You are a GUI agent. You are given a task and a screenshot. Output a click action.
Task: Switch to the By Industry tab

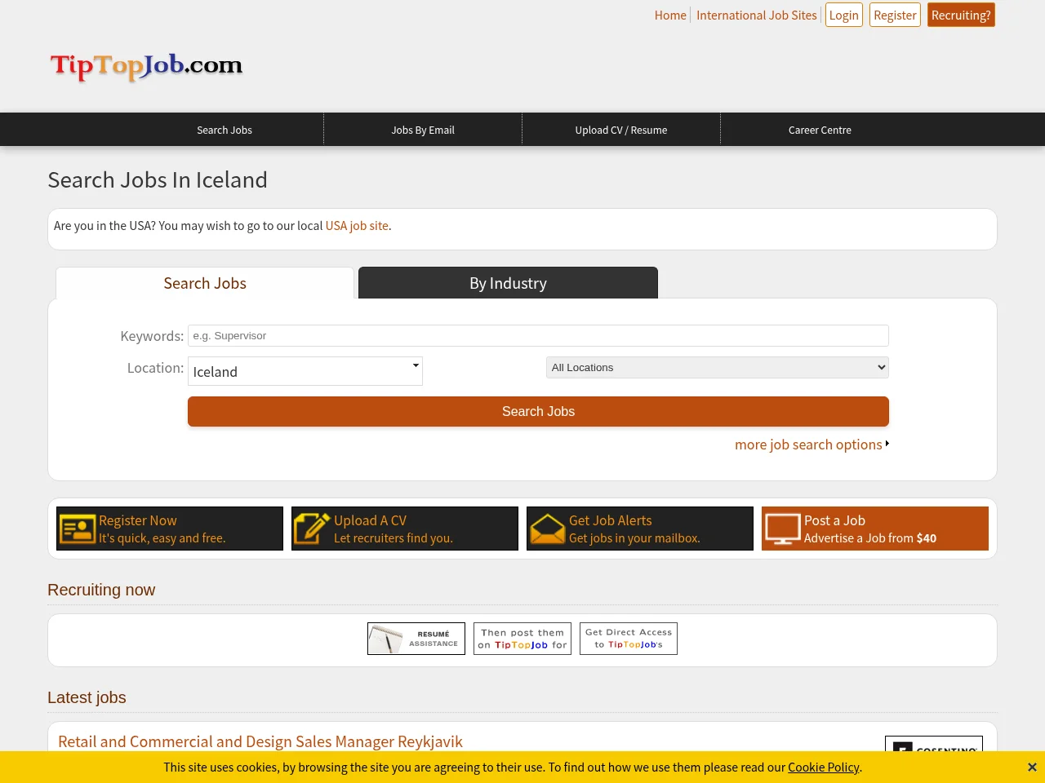coord(508,283)
